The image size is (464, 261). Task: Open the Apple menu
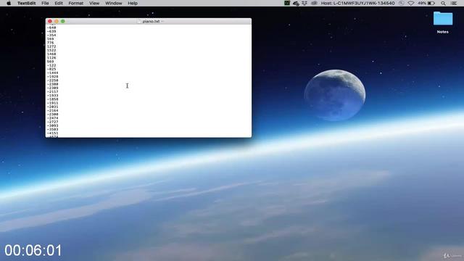[9, 3]
